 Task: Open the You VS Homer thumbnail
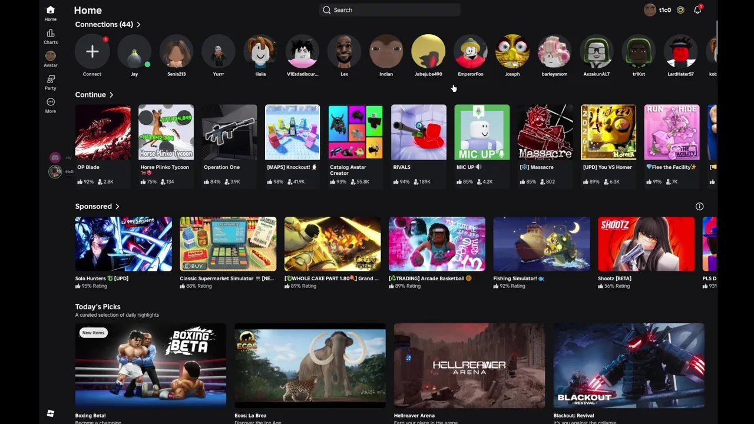[609, 132]
